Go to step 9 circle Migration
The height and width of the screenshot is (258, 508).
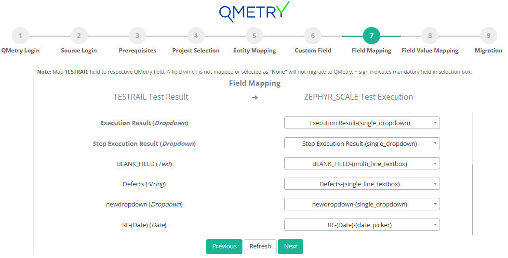[488, 36]
